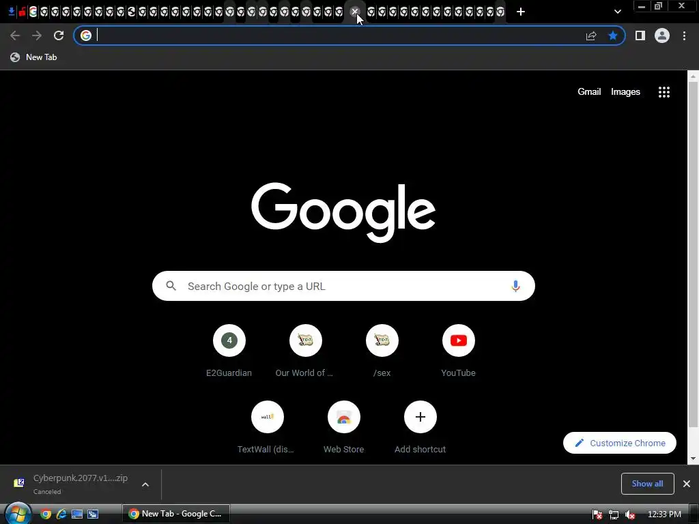Switch to the red-icon second tab

[x=22, y=12]
